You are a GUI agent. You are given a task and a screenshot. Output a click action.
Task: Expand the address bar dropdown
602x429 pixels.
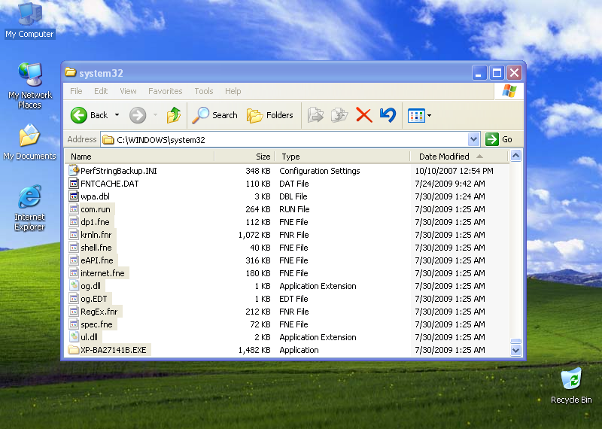coord(474,139)
